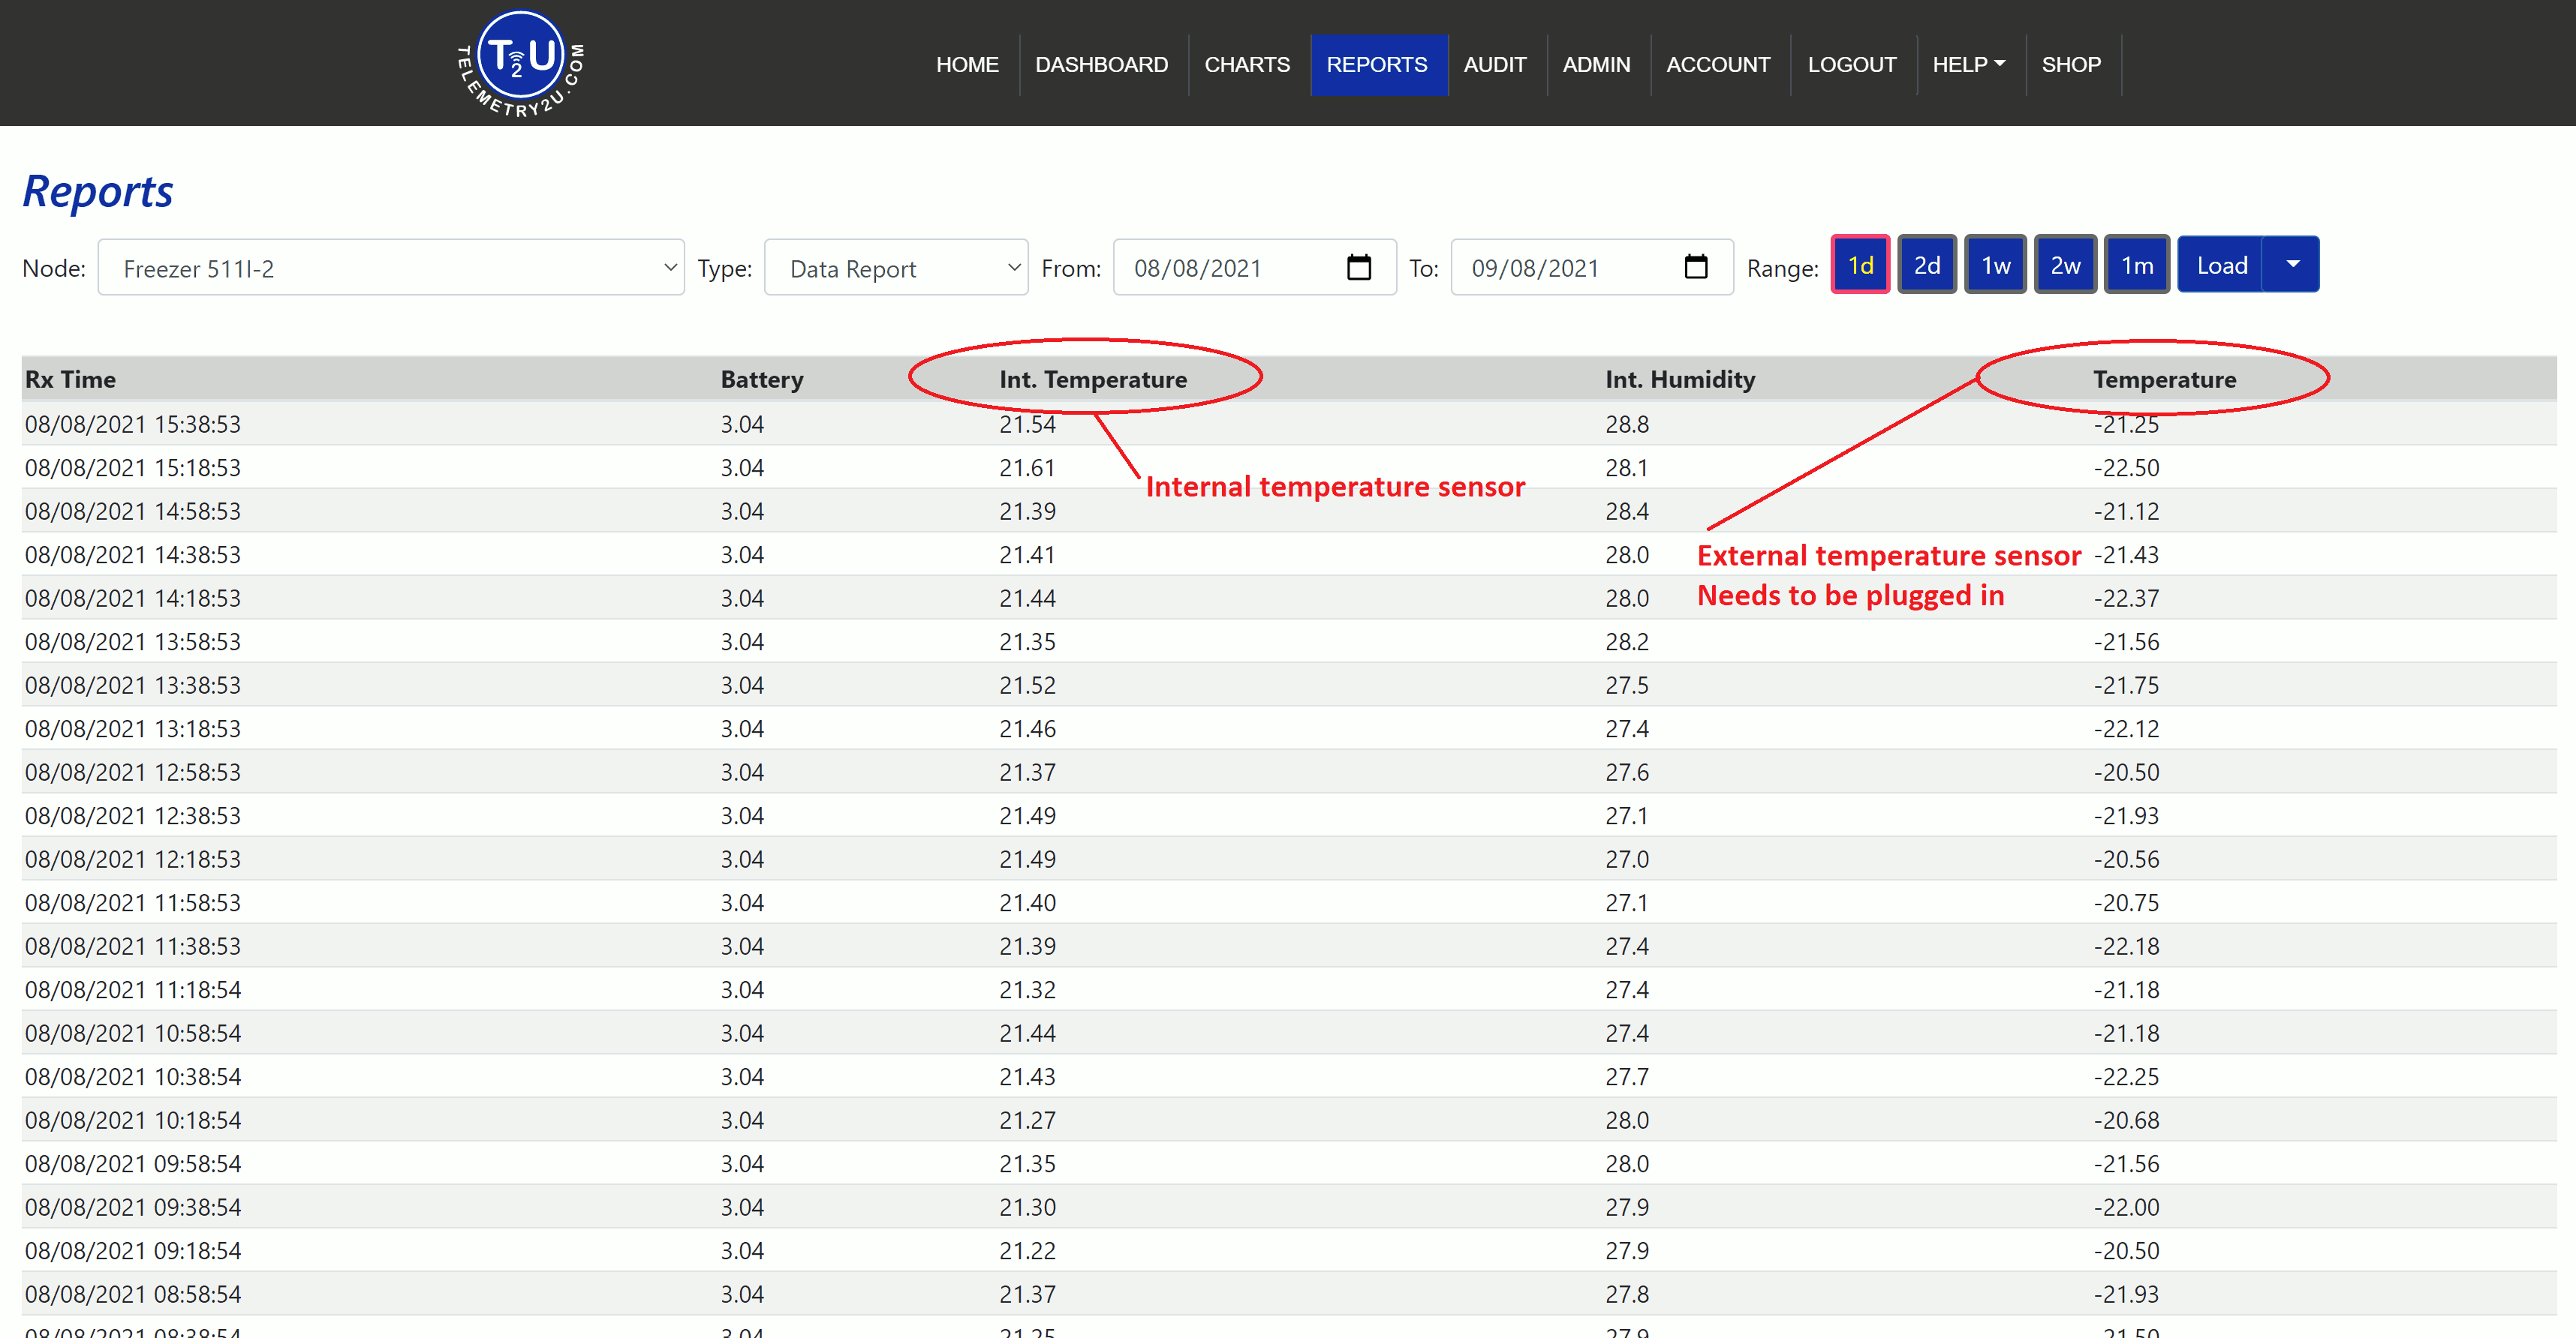The image size is (2576, 1338).
Task: Expand the Load button dropdown arrow
Action: (x=2292, y=265)
